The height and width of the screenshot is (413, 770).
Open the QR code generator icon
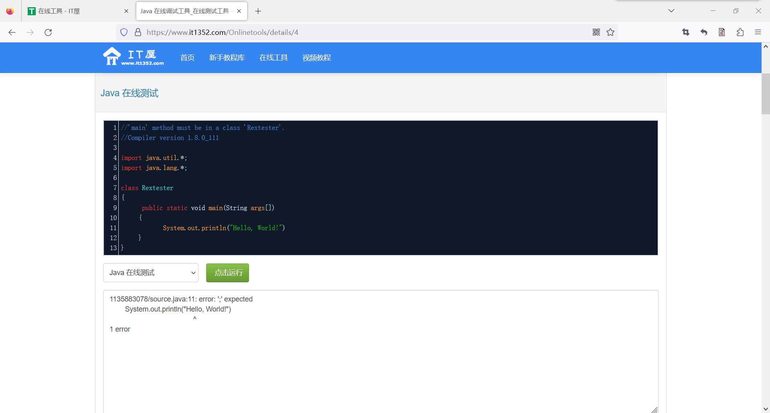pos(596,32)
